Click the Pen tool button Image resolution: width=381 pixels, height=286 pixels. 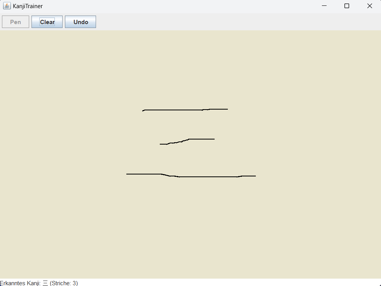(16, 22)
